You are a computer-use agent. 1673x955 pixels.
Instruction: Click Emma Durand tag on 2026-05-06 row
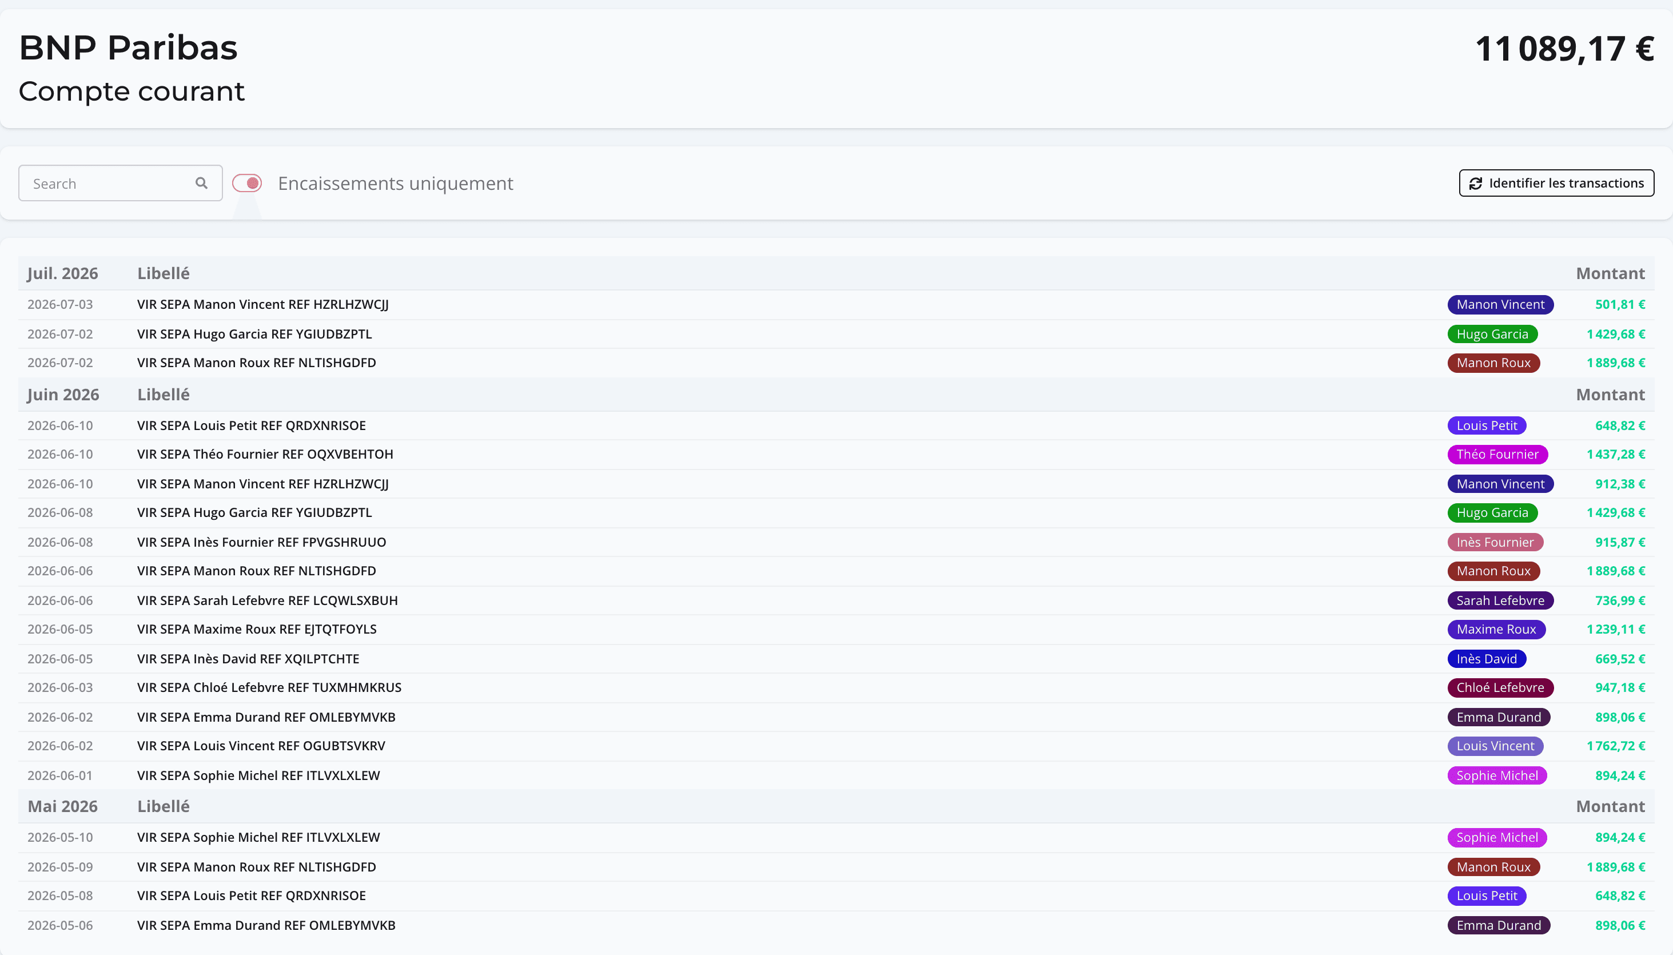[x=1499, y=925]
